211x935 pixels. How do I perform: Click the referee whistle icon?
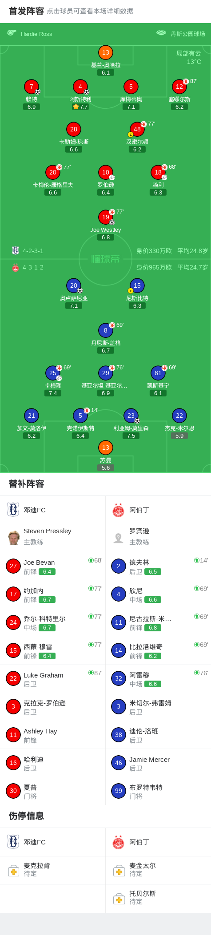coord(12,33)
